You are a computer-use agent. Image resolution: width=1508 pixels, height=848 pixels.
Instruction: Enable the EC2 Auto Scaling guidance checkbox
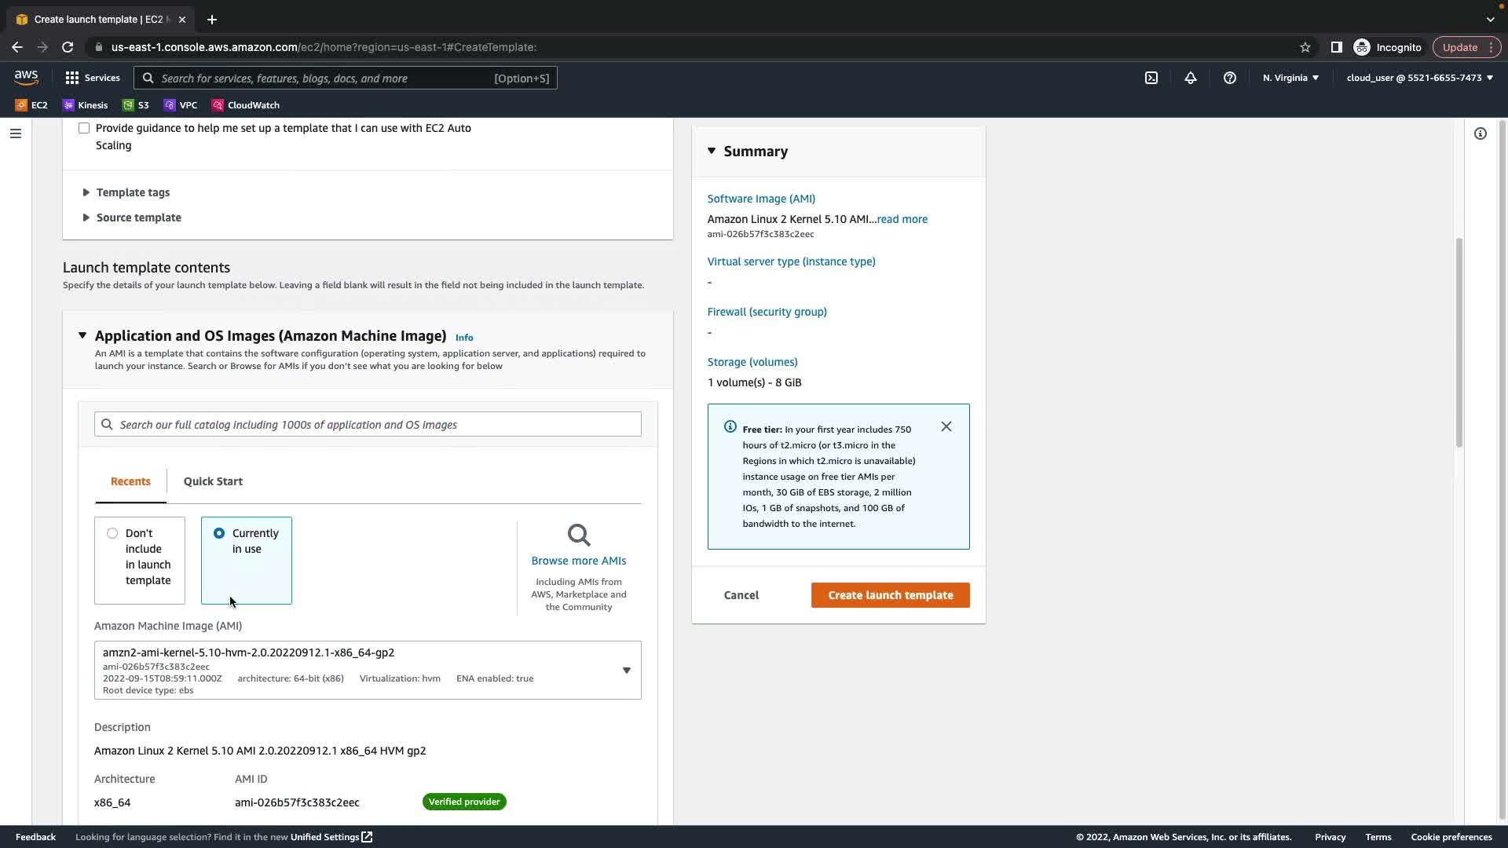click(x=84, y=128)
